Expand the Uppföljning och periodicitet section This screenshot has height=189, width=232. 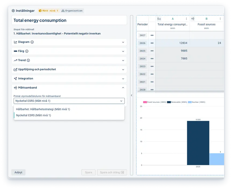pyautogui.click(x=69, y=69)
